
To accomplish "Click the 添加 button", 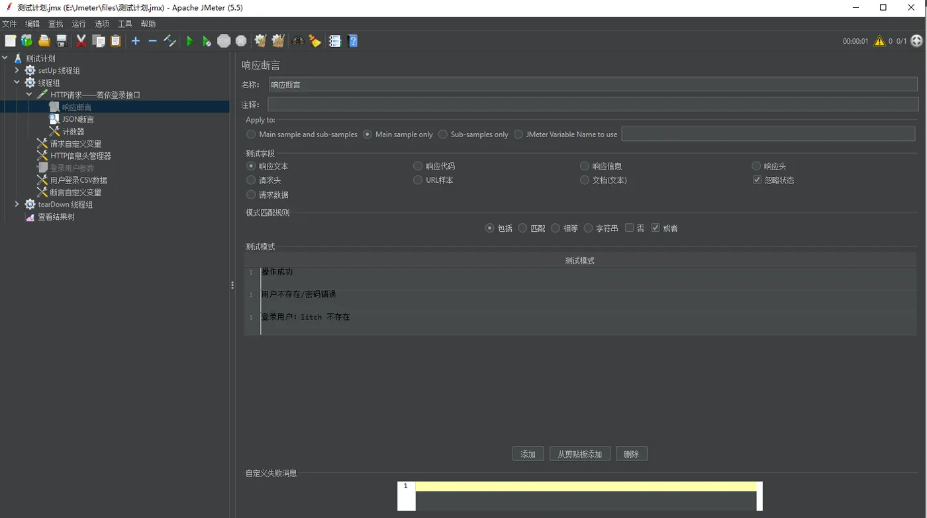I will (528, 454).
